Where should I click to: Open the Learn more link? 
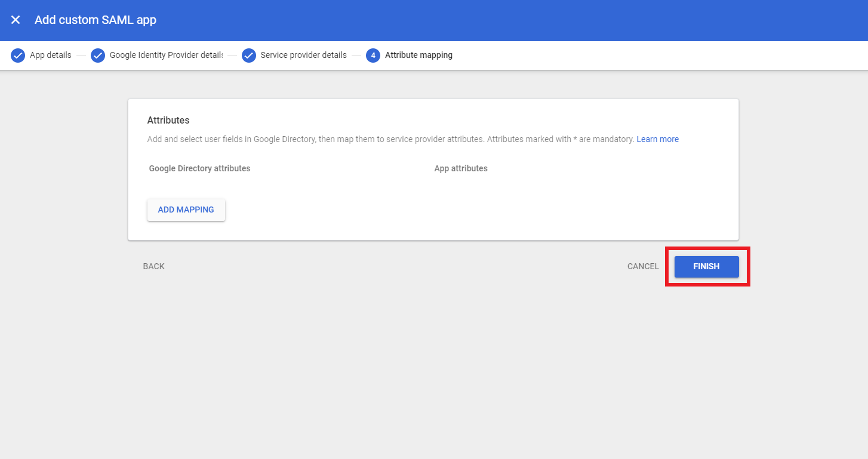click(657, 138)
